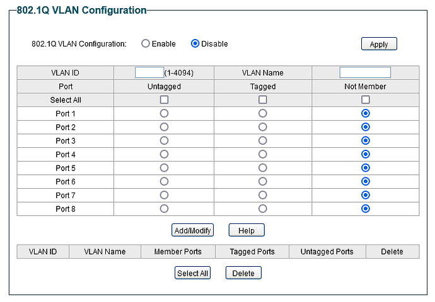The image size is (435, 302).
Task: Set Port 8 to Untagged
Action: (x=164, y=208)
